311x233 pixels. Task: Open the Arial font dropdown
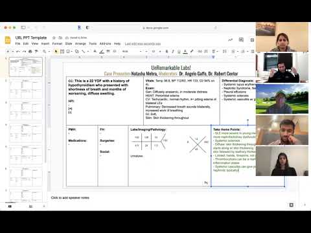pos(132,51)
